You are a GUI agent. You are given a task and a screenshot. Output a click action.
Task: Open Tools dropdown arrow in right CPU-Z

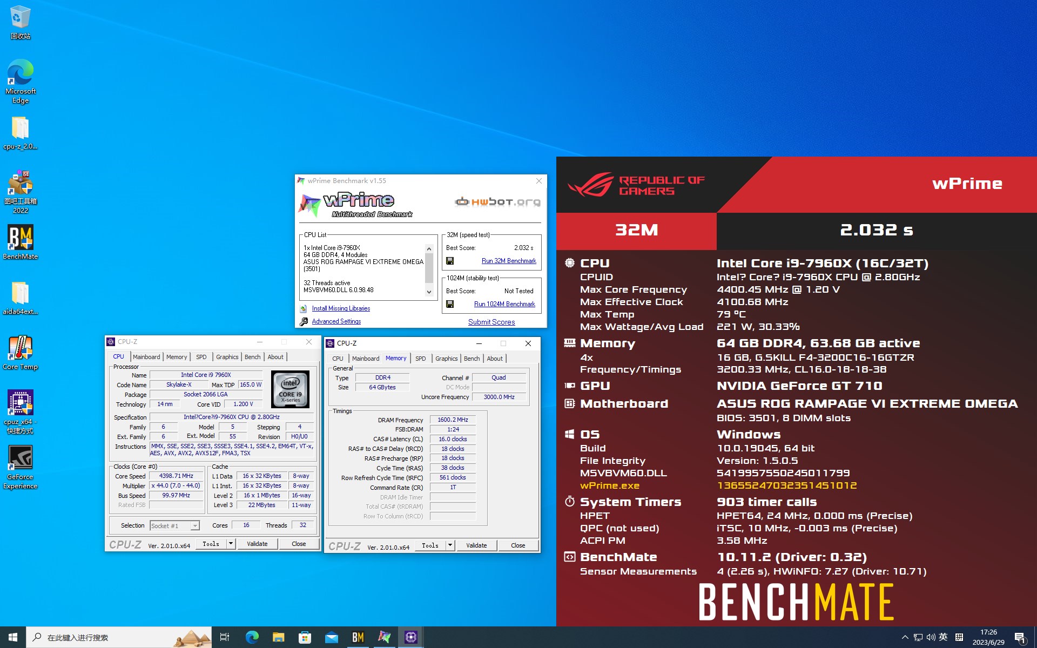450,545
